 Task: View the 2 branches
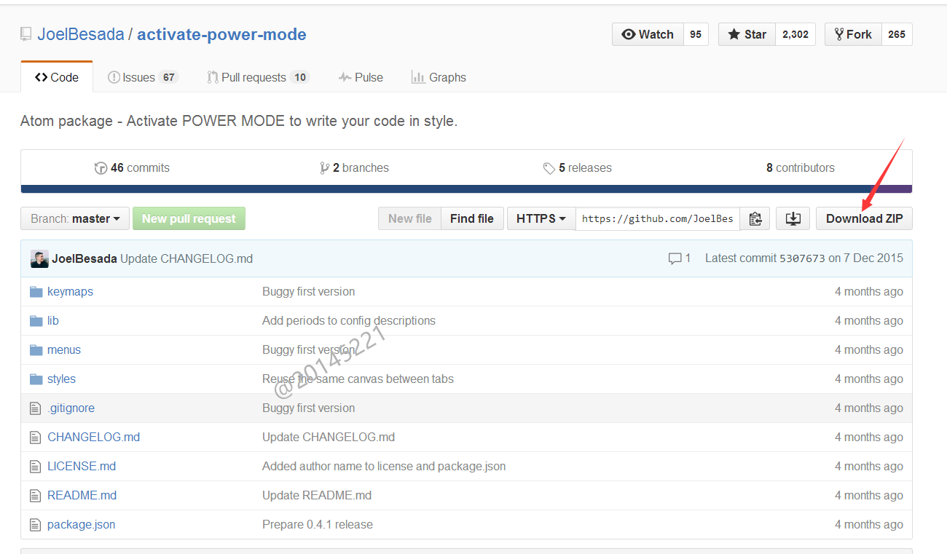pos(354,168)
